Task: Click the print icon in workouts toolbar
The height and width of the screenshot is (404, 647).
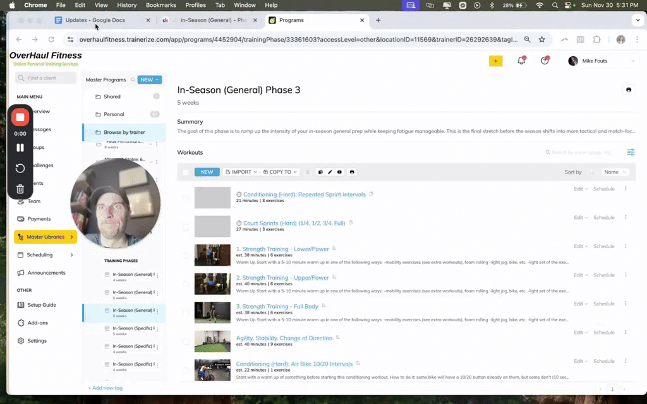Action: 352,172
